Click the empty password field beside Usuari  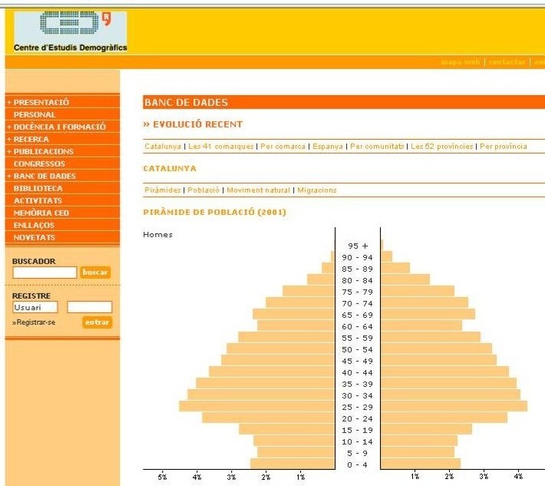point(89,307)
